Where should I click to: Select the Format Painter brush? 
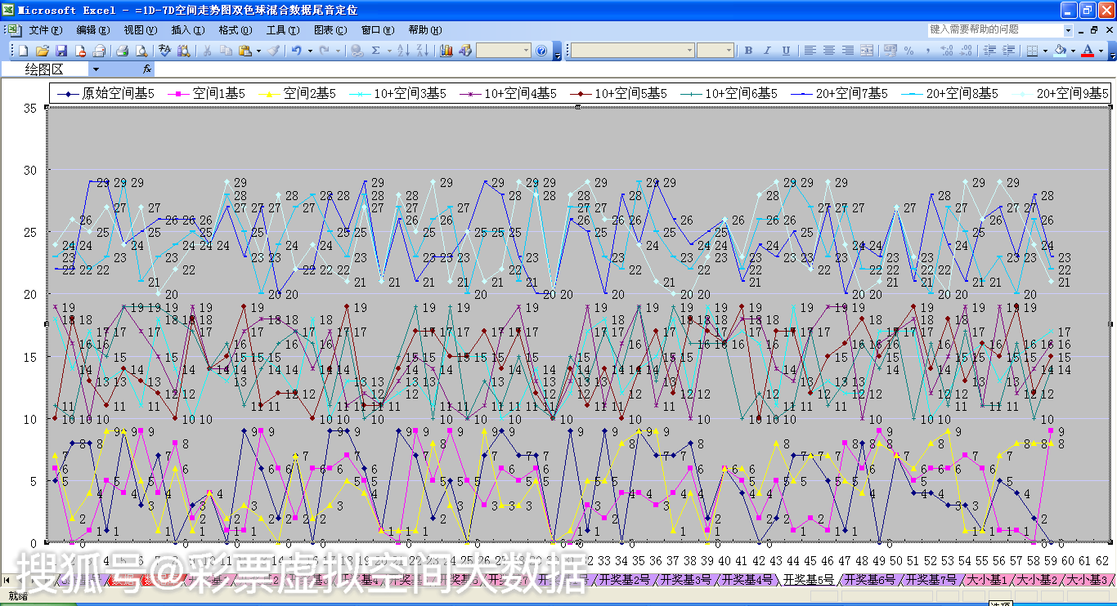click(x=274, y=51)
